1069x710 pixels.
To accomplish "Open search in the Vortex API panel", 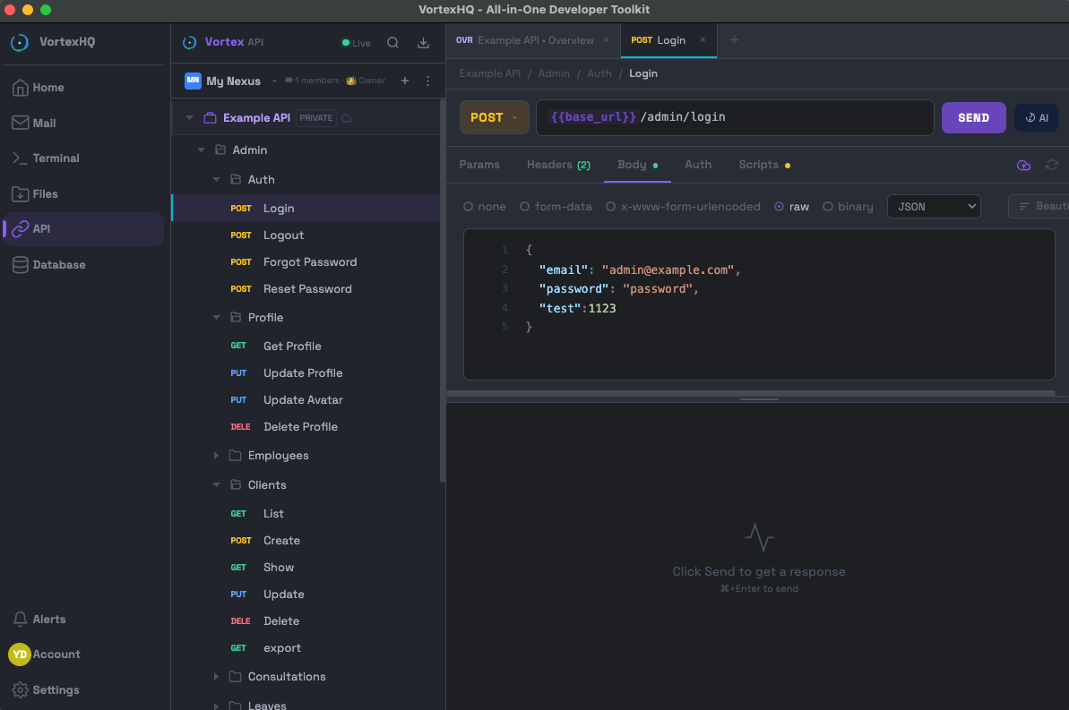I will click(x=393, y=42).
